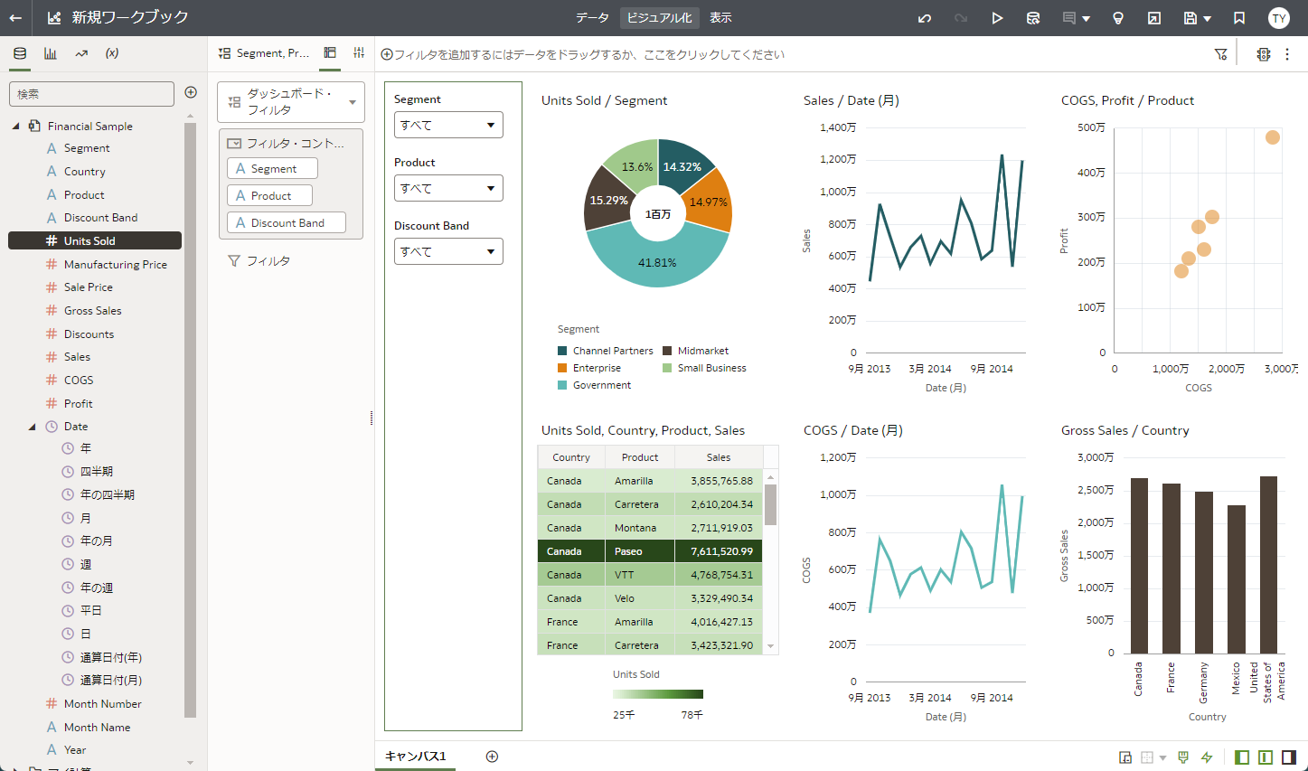The width and height of the screenshot is (1308, 771).
Task: Click the bookmark icon in header
Action: click(x=1239, y=18)
